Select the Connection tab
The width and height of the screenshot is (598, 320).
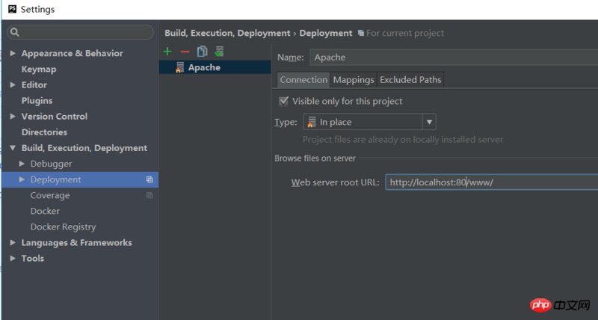[x=303, y=79]
